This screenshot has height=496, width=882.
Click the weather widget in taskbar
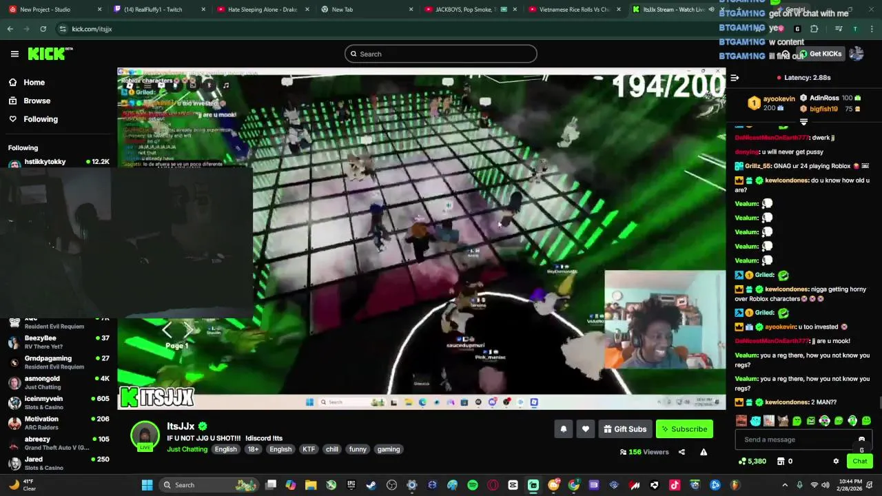coord(22,485)
